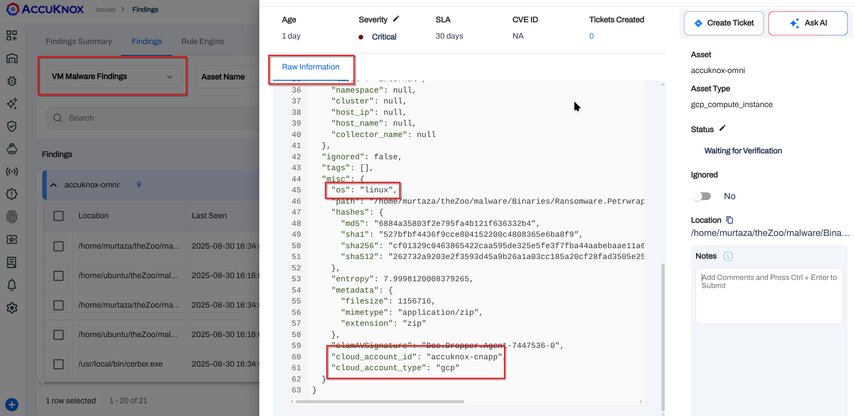Open the notifications bell in sidebar
855x416 pixels.
pyautogui.click(x=12, y=285)
